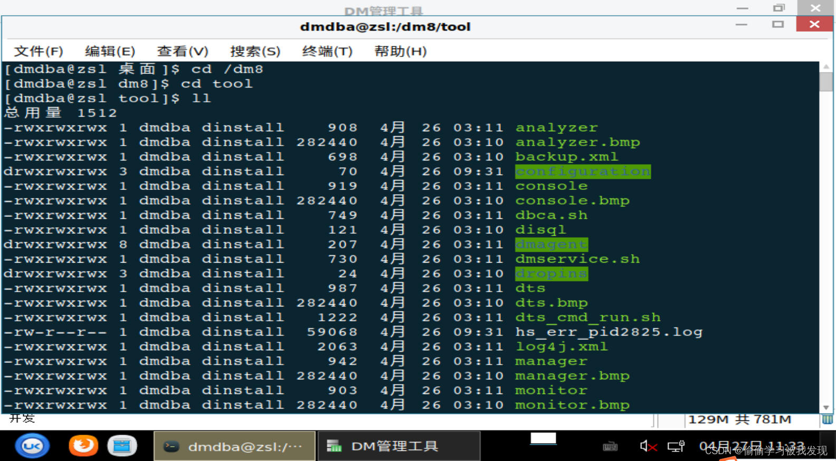Click the terminal title dmdba@zsl:/dm8/tool

(x=385, y=26)
